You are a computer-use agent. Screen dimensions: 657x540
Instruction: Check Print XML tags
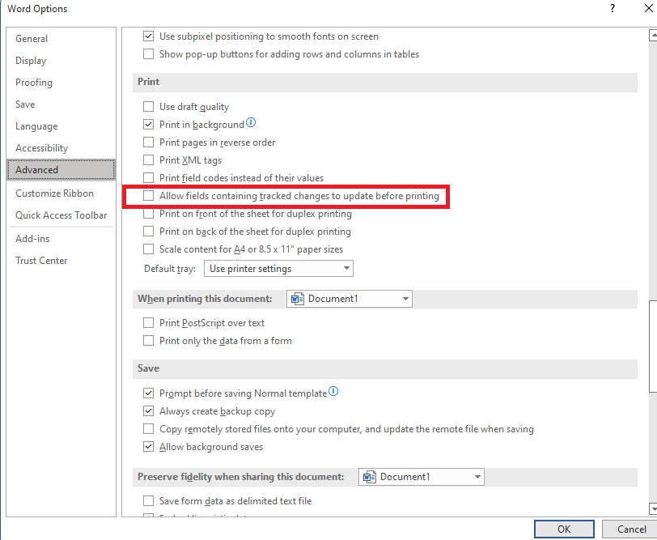[x=148, y=159]
